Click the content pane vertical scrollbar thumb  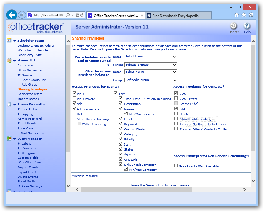[x=253, y=98]
